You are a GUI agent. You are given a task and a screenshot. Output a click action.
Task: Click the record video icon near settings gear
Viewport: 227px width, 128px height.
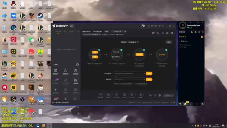tap(151, 95)
